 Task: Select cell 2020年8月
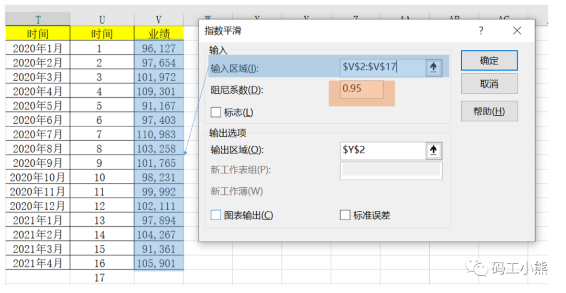pyautogui.click(x=38, y=148)
